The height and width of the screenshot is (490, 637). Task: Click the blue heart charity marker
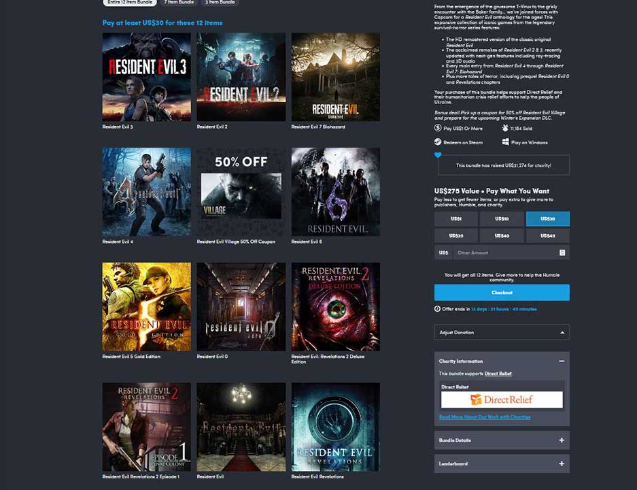pos(438,155)
